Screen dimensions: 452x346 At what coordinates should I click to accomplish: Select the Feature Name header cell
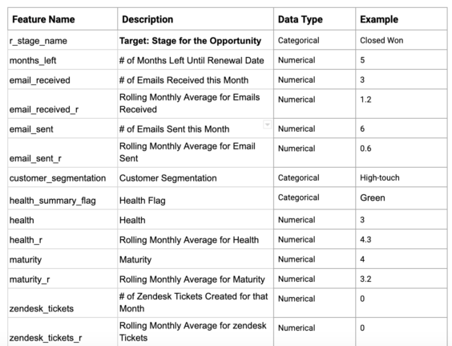point(63,19)
